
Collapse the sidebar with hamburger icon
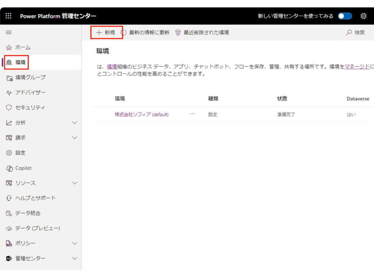(x=8, y=33)
